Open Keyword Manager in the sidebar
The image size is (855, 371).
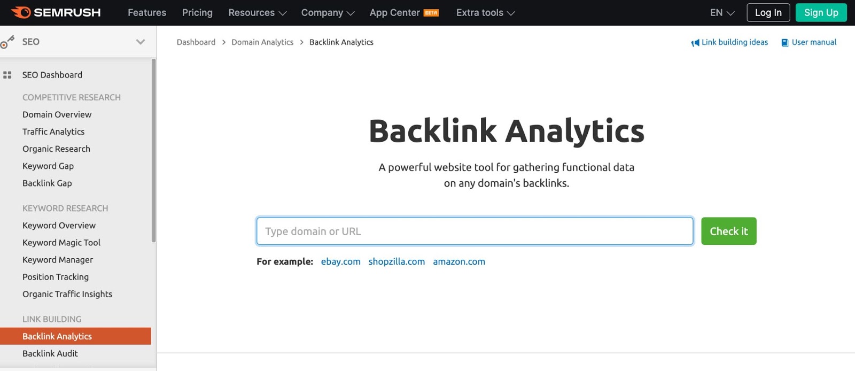58,260
